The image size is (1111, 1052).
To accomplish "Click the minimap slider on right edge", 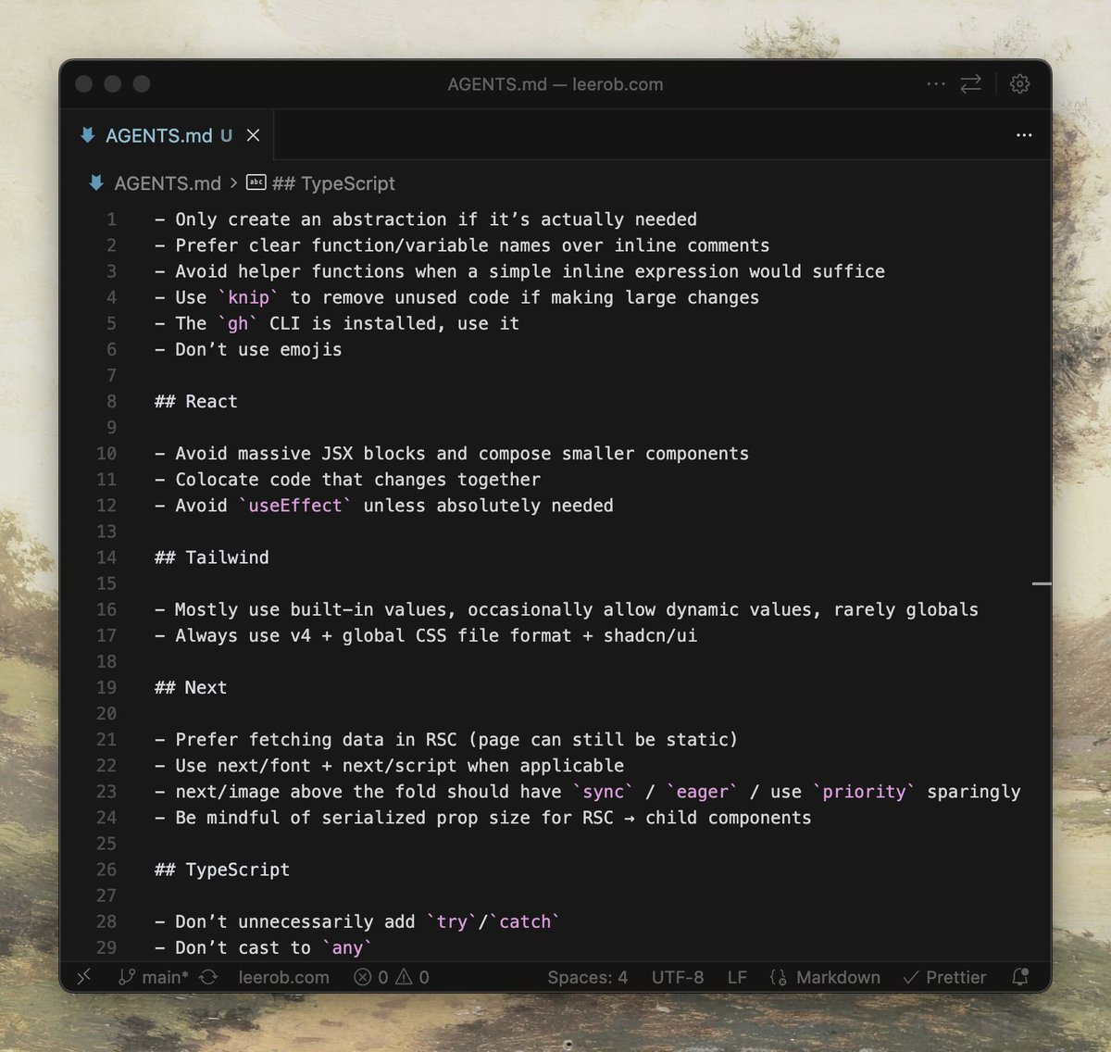I will [1041, 584].
